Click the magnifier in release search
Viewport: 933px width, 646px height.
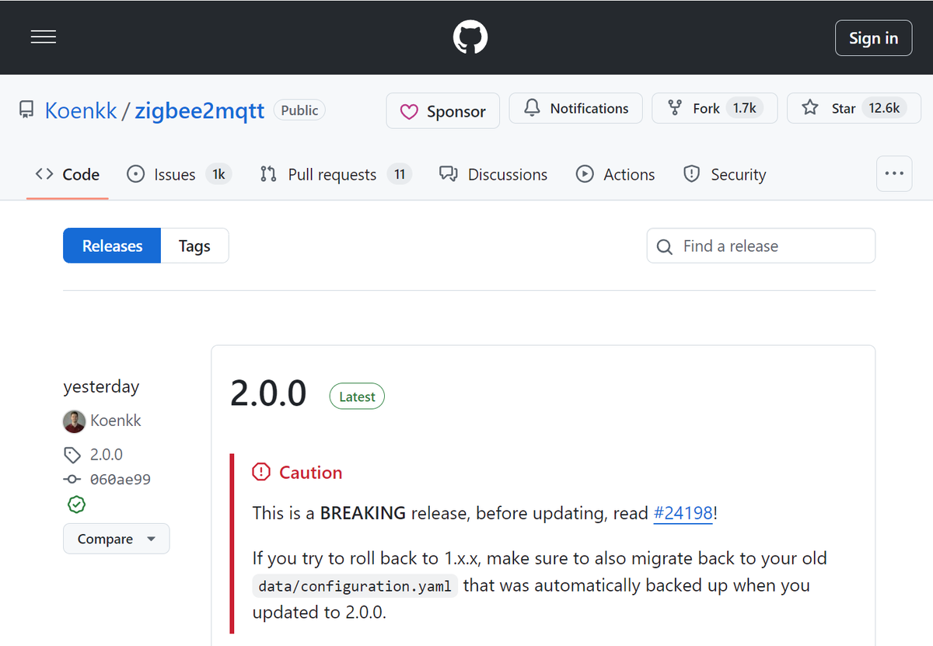tap(665, 246)
